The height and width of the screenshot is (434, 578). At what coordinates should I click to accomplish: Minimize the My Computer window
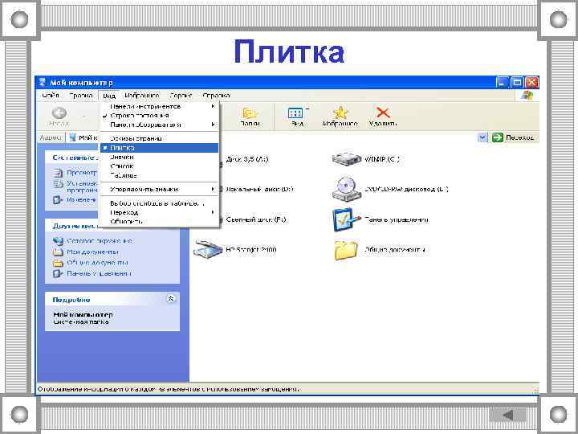point(502,82)
